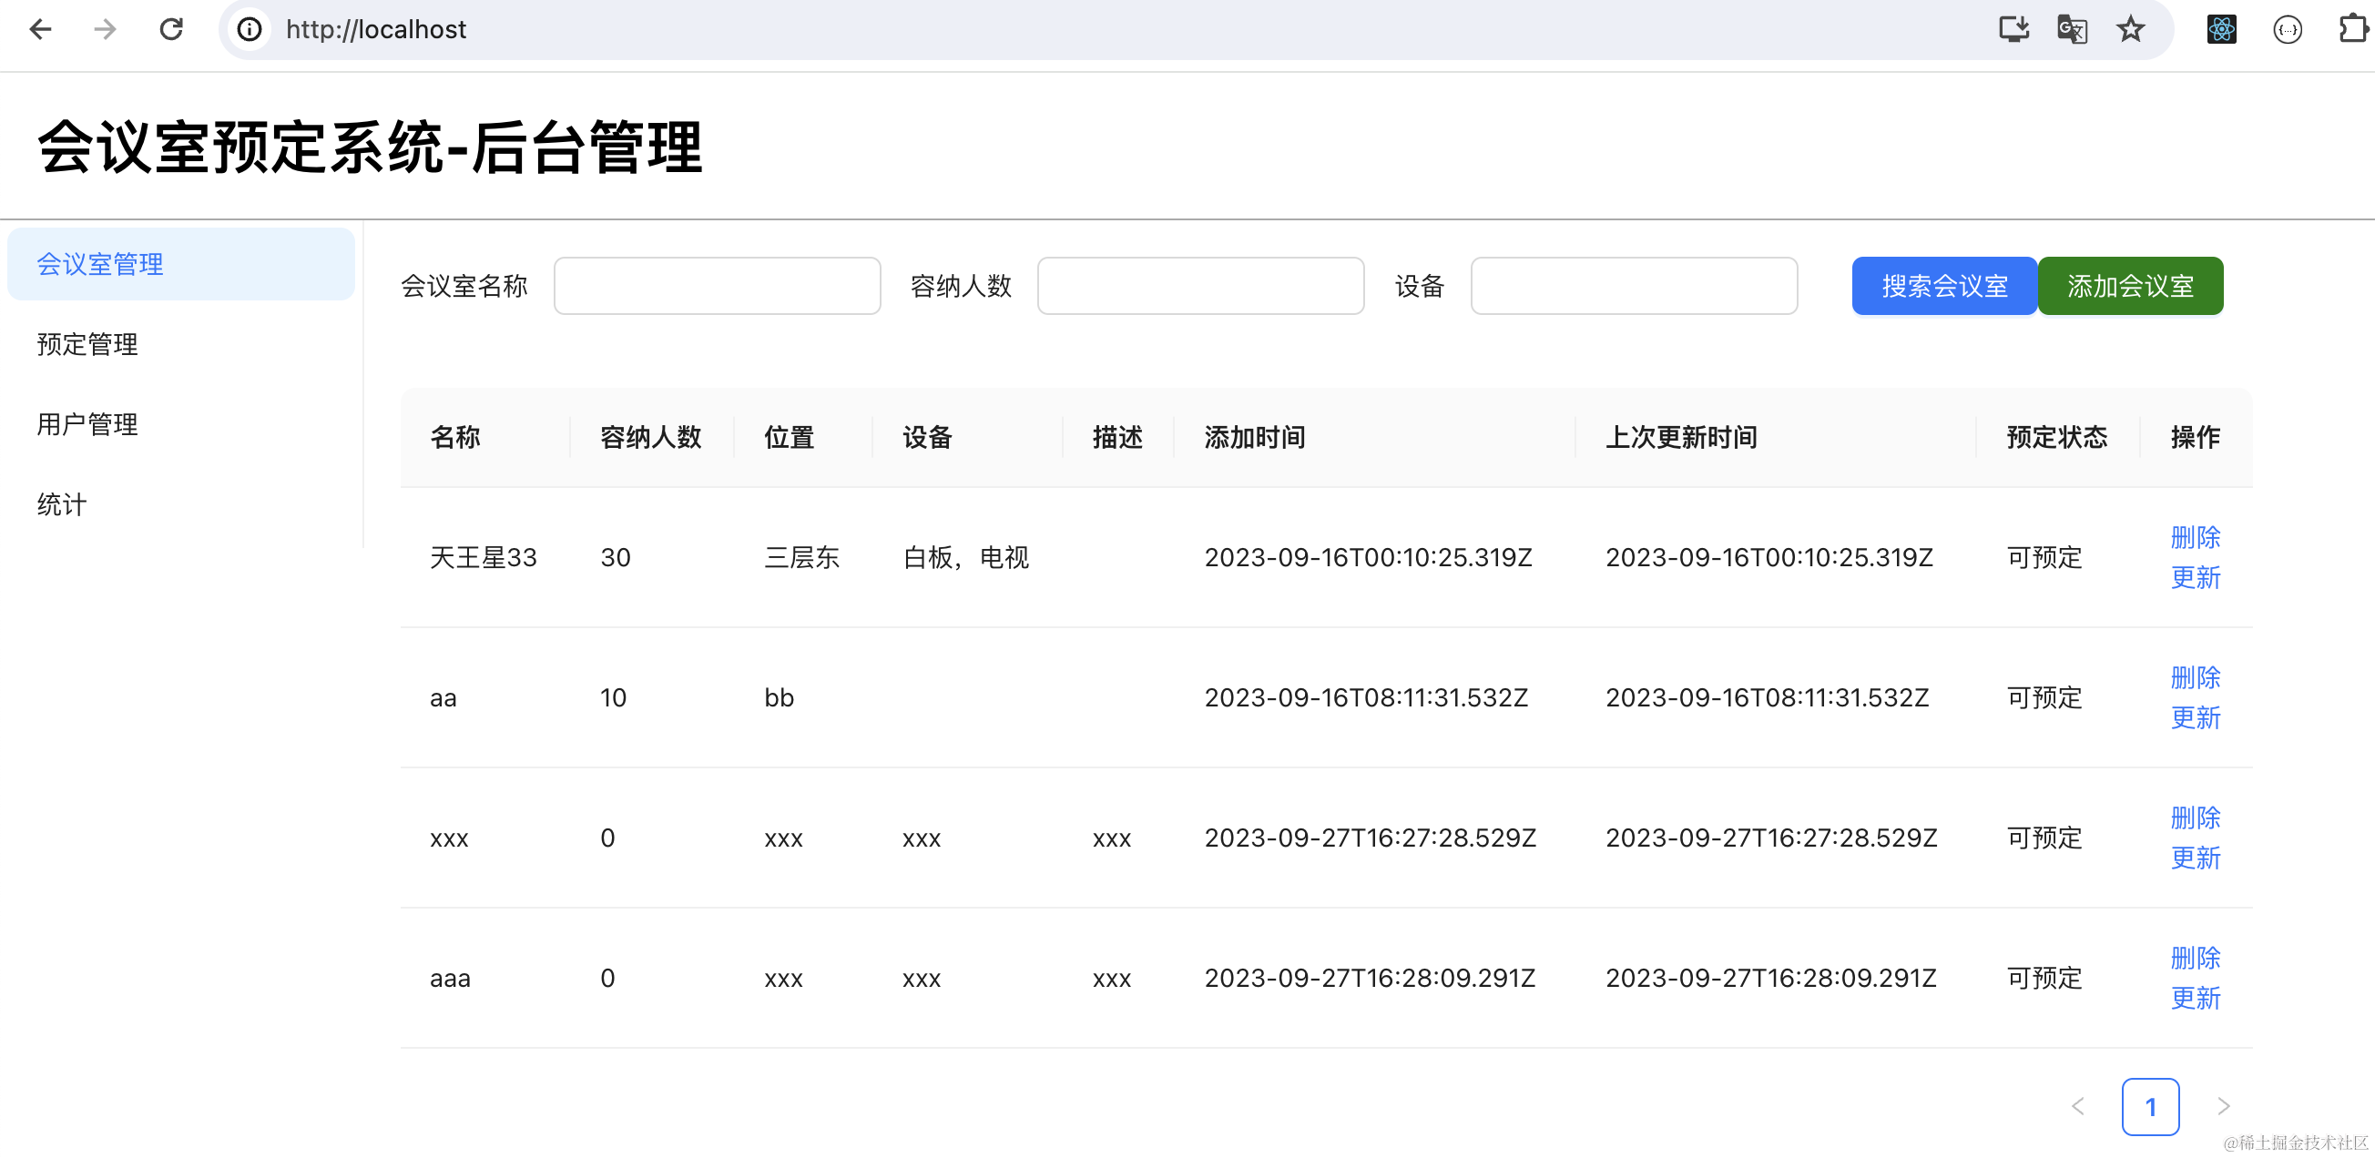Reload the page with refresh icon
This screenshot has height=1158, width=2375.
171,29
